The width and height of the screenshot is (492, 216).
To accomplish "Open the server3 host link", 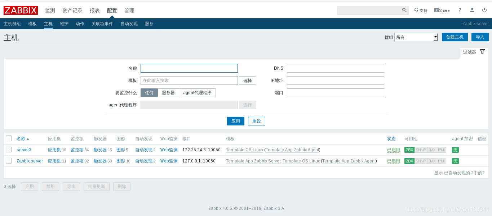I will (24, 150).
